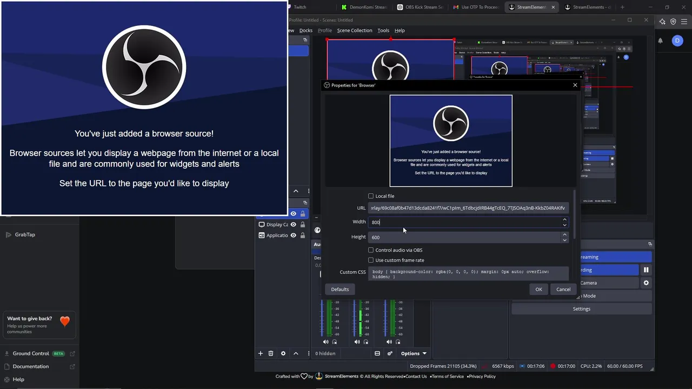The height and width of the screenshot is (389, 692).
Task: Click the StreamElements notification bell icon
Action: pyautogui.click(x=660, y=41)
